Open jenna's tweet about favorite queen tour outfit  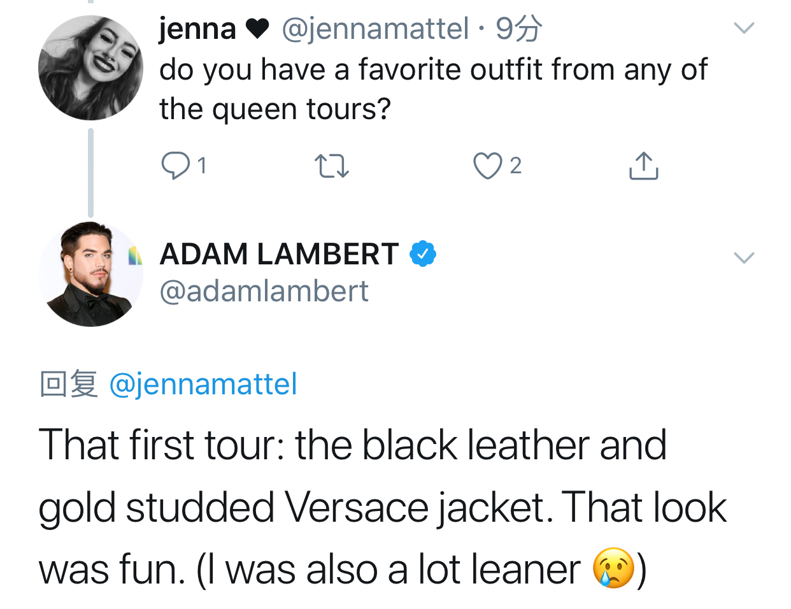[x=433, y=89]
